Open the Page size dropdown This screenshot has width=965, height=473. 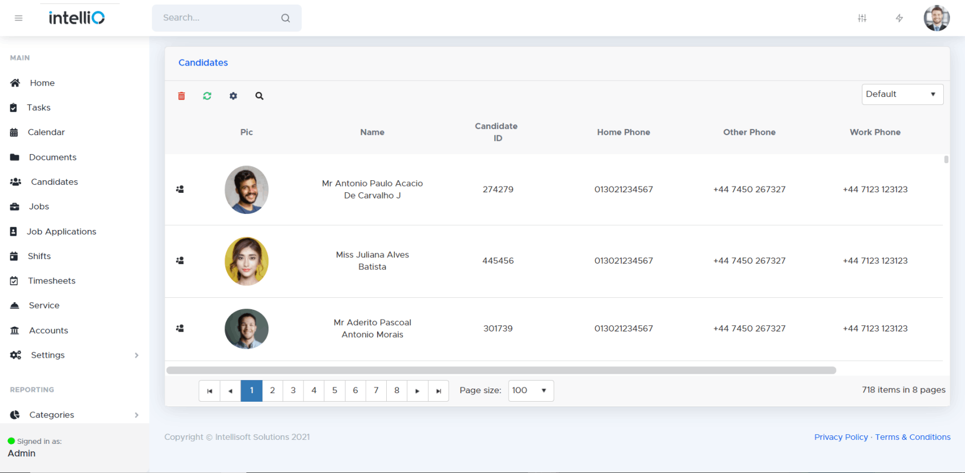(x=531, y=391)
